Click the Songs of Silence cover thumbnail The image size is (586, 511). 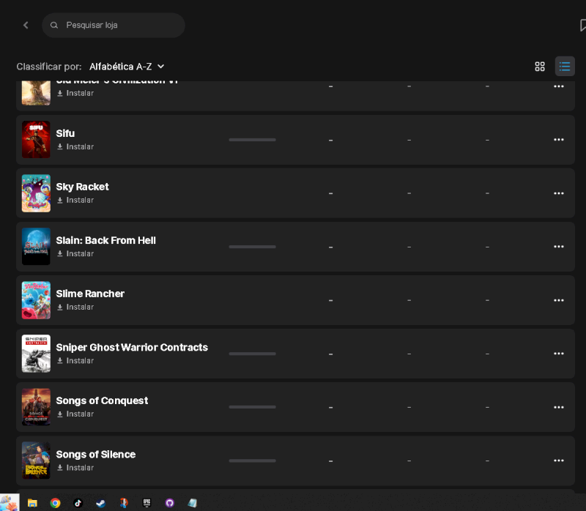coord(36,460)
